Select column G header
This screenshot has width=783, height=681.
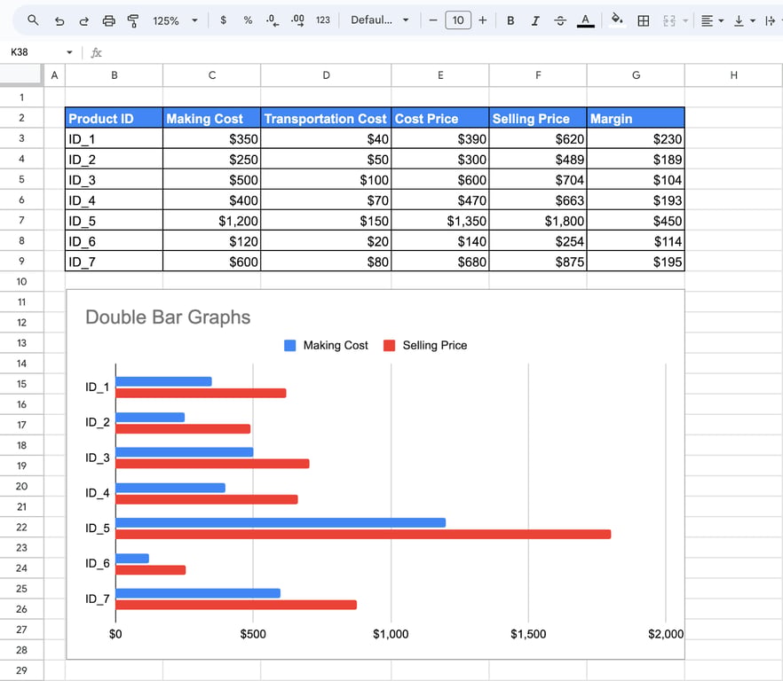coord(636,74)
